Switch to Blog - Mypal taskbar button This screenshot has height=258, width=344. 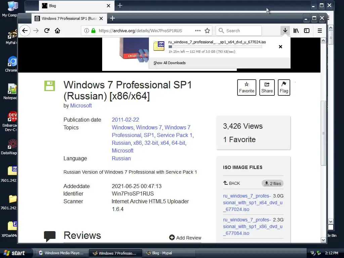click(169, 253)
